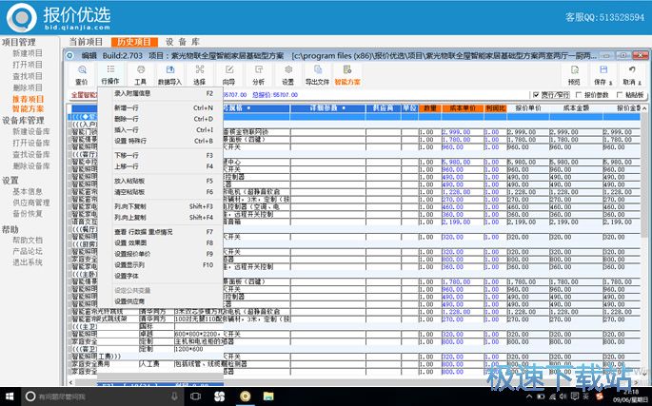Click the 预览 preview toolbar icon
Image resolution: width=652 pixels, height=406 pixels.
574,74
